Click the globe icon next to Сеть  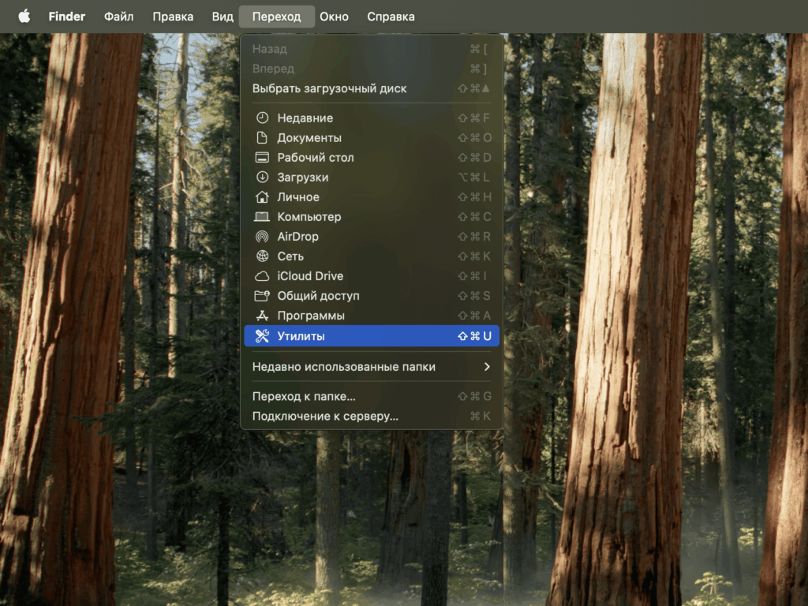click(x=262, y=256)
